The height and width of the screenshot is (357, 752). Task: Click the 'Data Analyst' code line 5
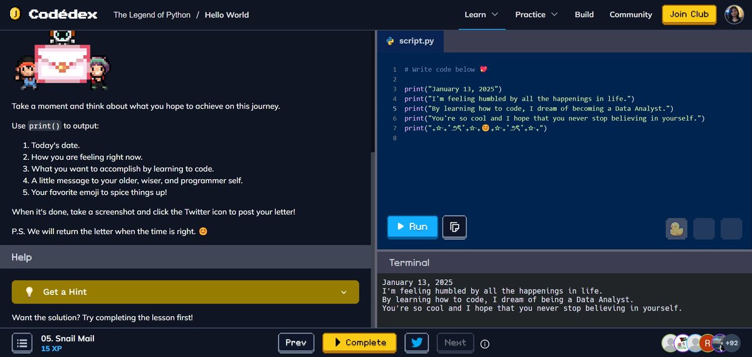click(x=539, y=108)
